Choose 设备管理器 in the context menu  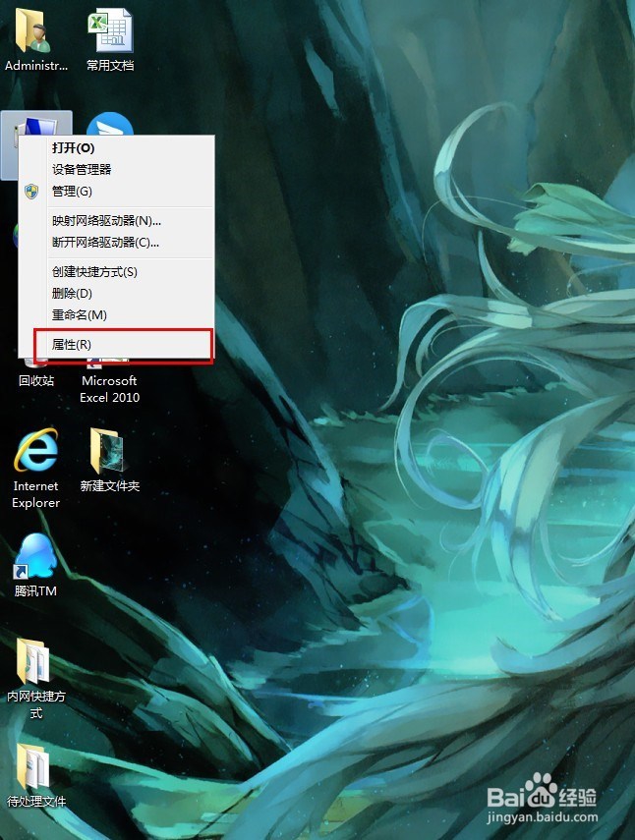point(116,169)
